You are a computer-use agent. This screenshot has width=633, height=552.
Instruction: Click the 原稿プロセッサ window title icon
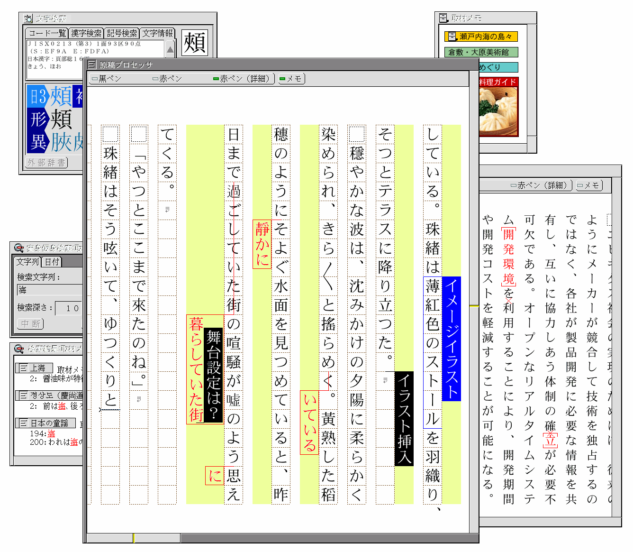92,65
